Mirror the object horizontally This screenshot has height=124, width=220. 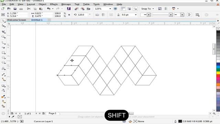(x=97, y=15)
